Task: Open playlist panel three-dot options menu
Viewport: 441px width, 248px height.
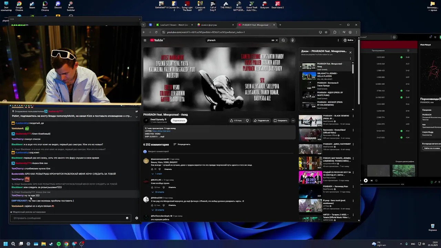Action: pos(350,59)
